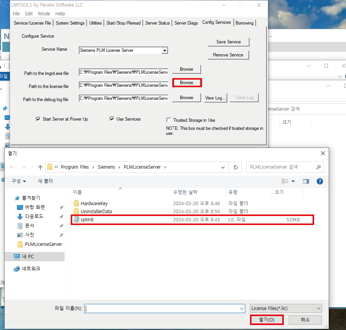Click the search magnifier icon
346x330 pixels.
click(318, 167)
